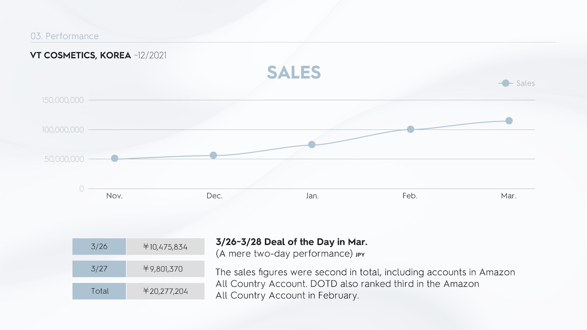Image resolution: width=587 pixels, height=330 pixels.
Task: Select the ¥20,277,204 total value cell
Action: click(x=166, y=291)
